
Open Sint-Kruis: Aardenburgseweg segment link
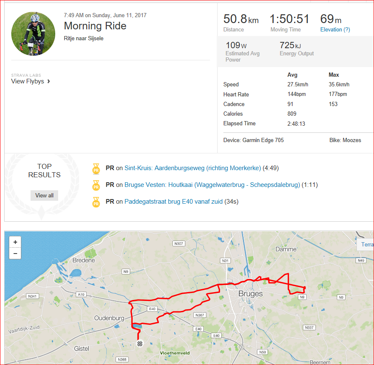(192, 168)
